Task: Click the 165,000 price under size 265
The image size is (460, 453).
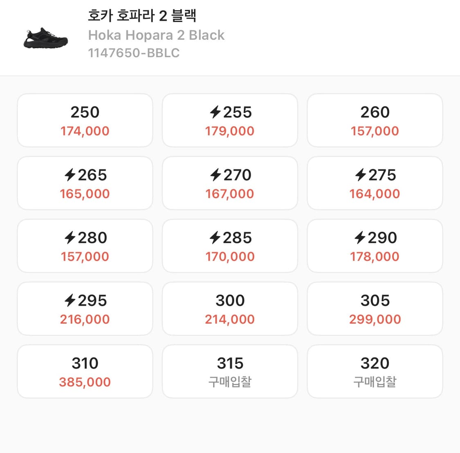Action: click(85, 194)
